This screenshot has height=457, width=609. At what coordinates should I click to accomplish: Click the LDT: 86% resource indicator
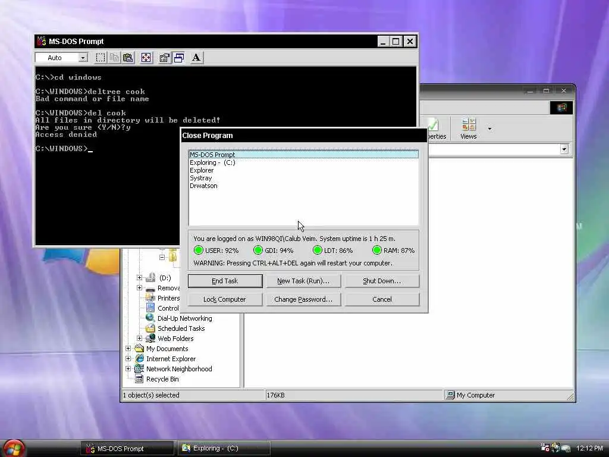tap(333, 251)
